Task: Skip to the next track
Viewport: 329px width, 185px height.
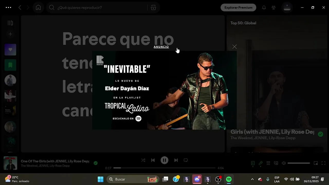Action: pos(176,160)
